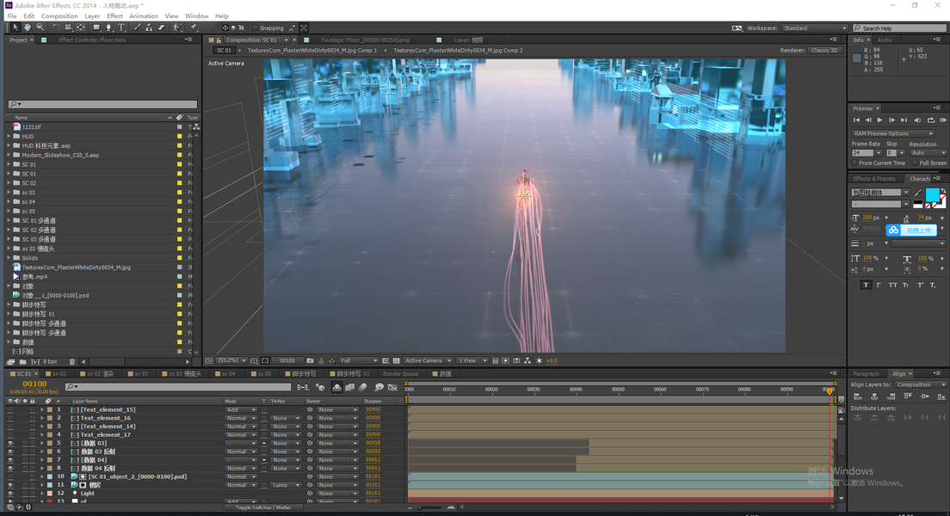950x516 pixels.
Task: Toggle visibility of layer 11
Action: [x=10, y=485]
